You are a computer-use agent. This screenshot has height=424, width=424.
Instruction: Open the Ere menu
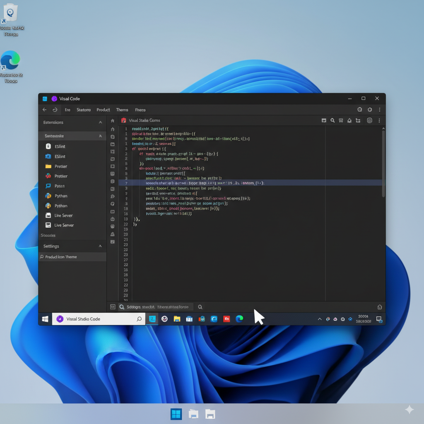pos(67,110)
